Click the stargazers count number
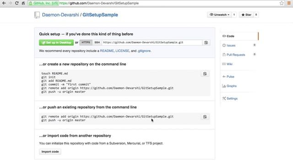The image size is (293, 164). [256, 15]
